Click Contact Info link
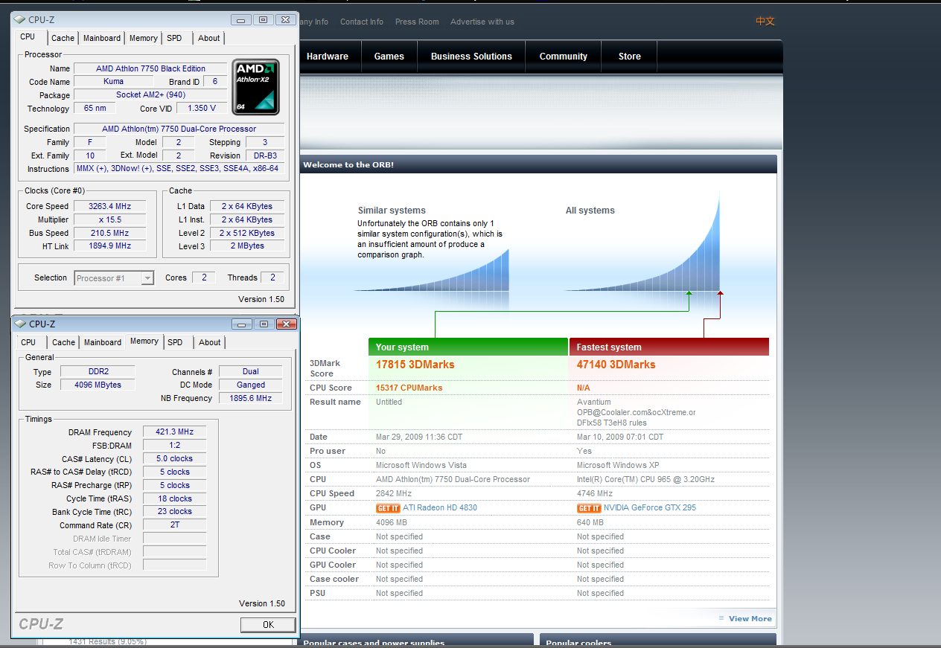Image resolution: width=941 pixels, height=648 pixels. [362, 22]
